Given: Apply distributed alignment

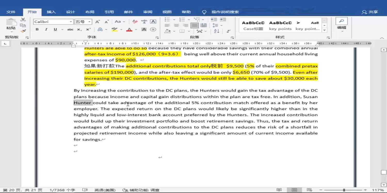Looking at the screenshot, I should (x=204, y=25).
